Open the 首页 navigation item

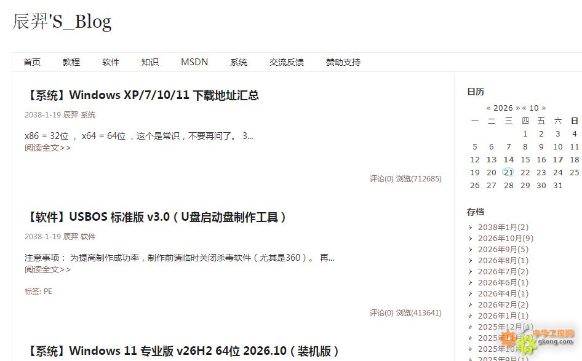click(x=32, y=62)
